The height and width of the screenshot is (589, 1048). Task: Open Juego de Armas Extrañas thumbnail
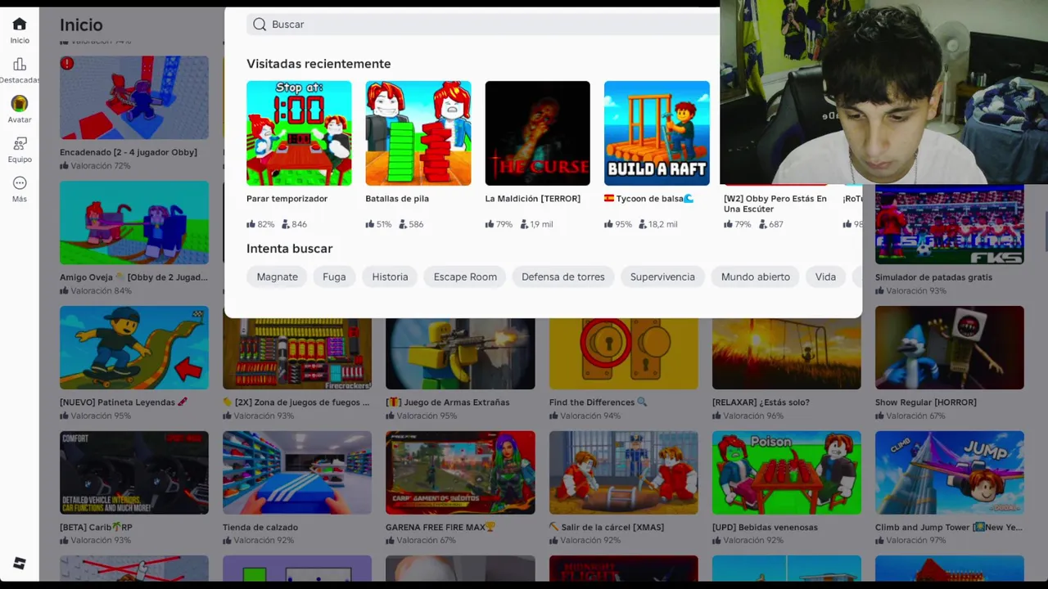point(460,353)
